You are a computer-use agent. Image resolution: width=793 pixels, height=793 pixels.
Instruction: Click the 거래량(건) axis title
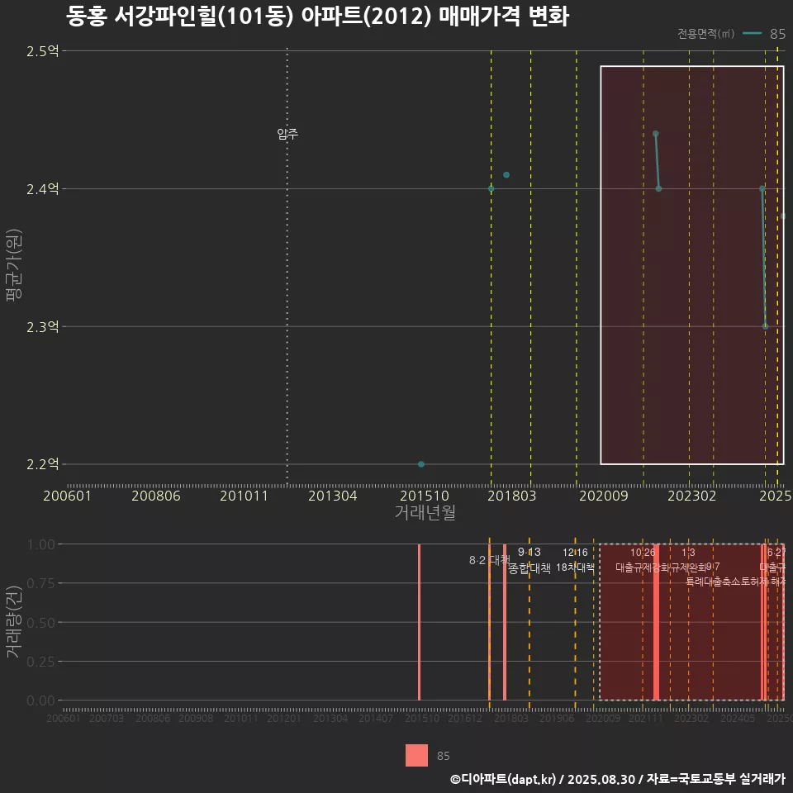tap(14, 622)
